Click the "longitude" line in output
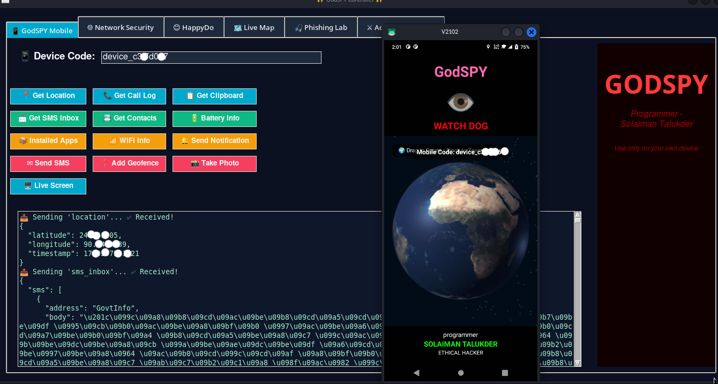This screenshot has height=384, width=718. pyautogui.click(x=79, y=245)
